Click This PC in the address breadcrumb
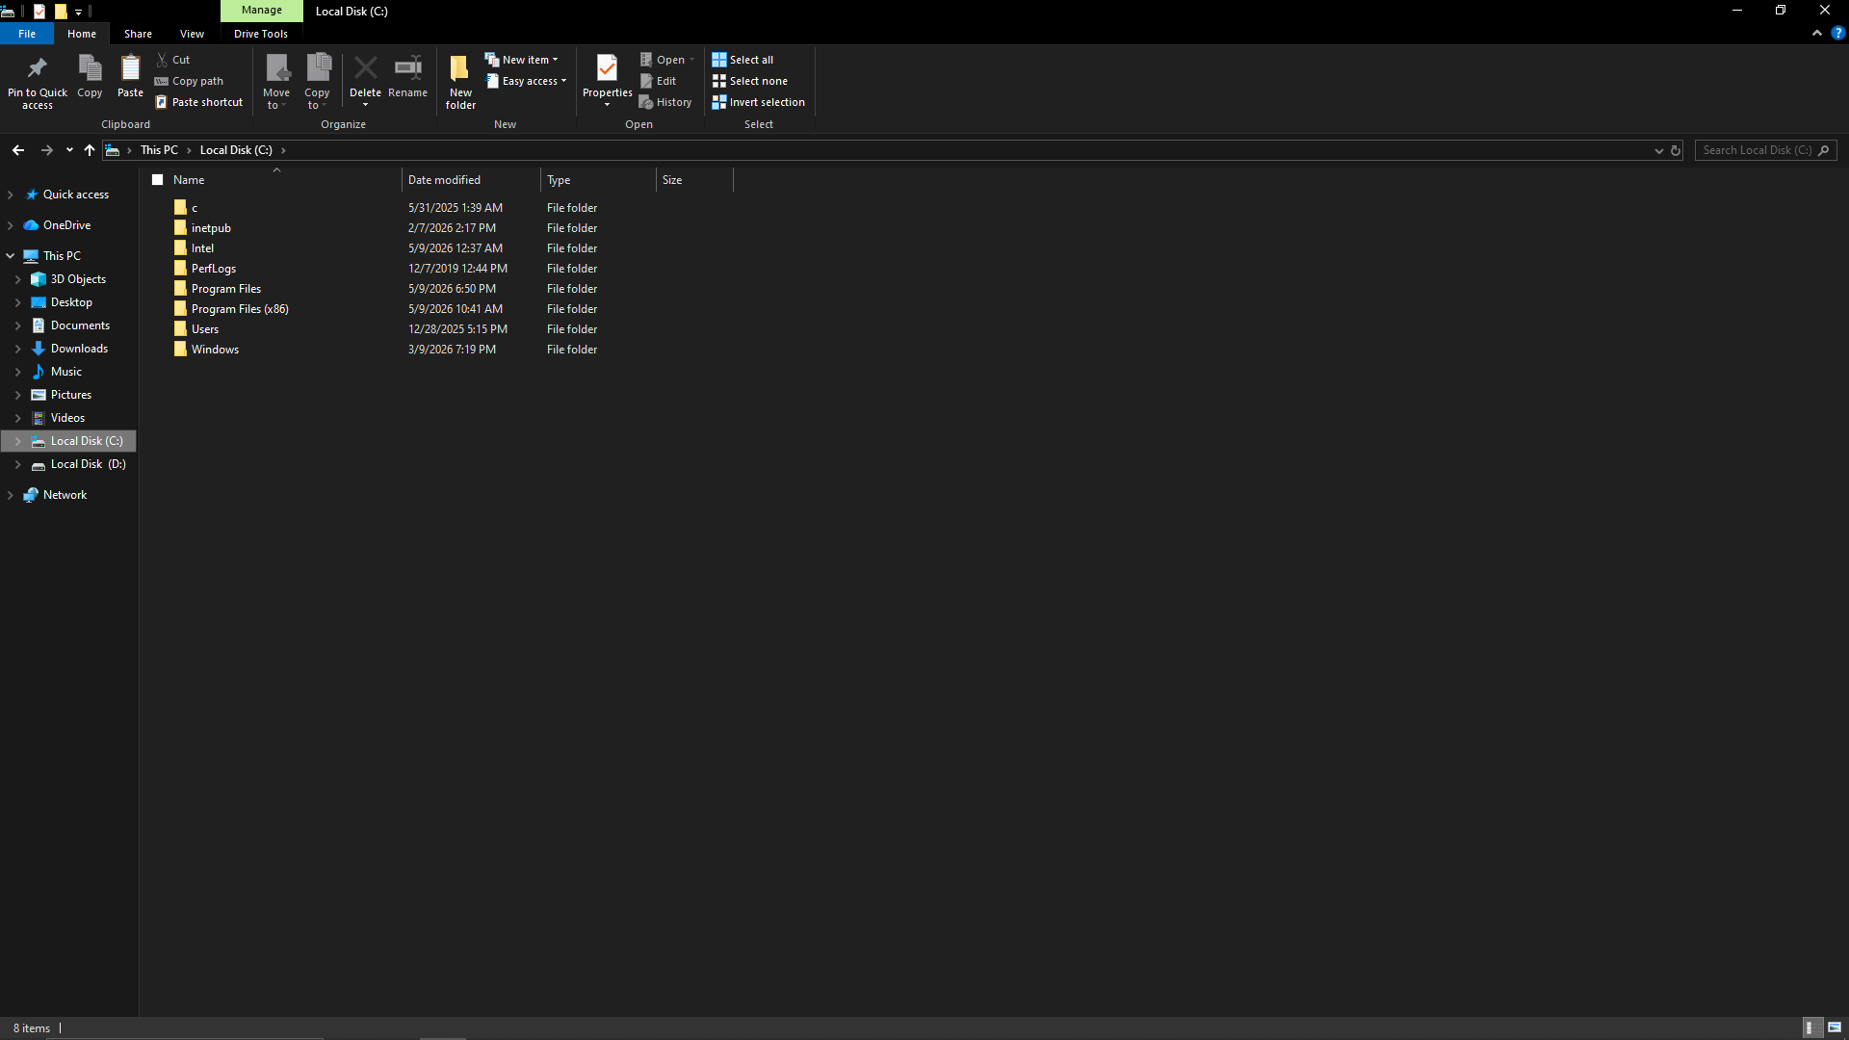The height and width of the screenshot is (1040, 1849). (159, 150)
